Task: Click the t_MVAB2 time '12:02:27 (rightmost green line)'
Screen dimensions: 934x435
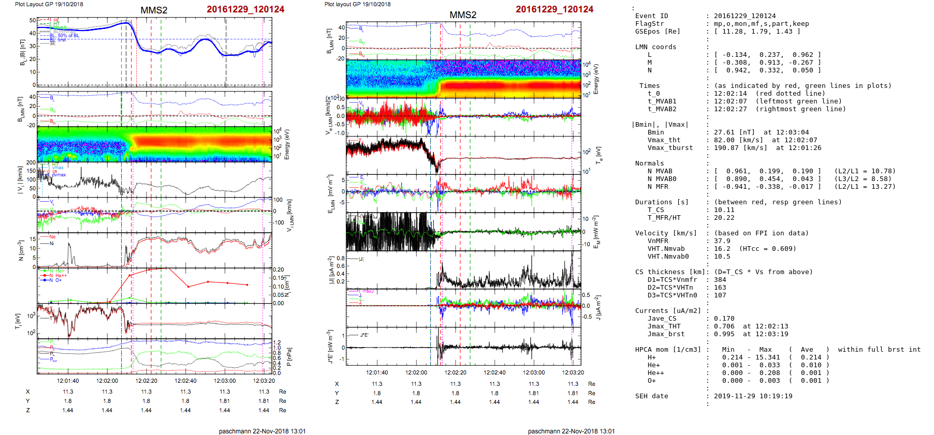Action: (780, 109)
